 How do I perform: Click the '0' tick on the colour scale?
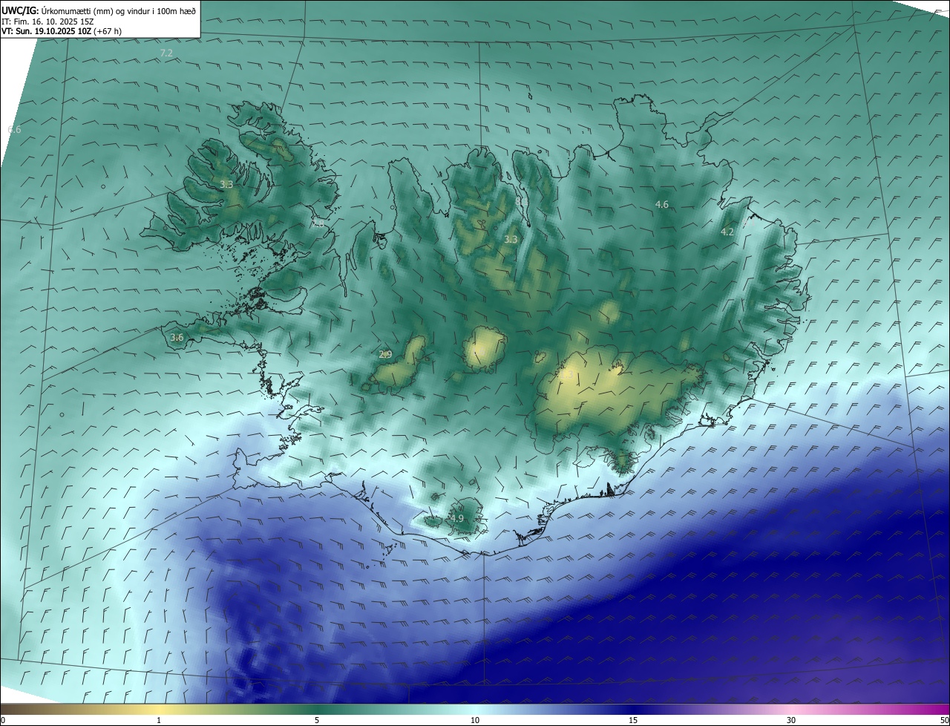pyautogui.click(x=3, y=720)
